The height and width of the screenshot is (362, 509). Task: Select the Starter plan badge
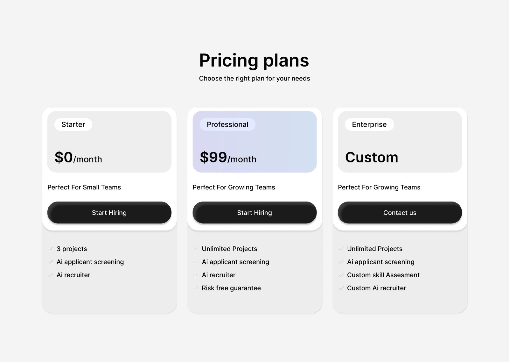73,124
